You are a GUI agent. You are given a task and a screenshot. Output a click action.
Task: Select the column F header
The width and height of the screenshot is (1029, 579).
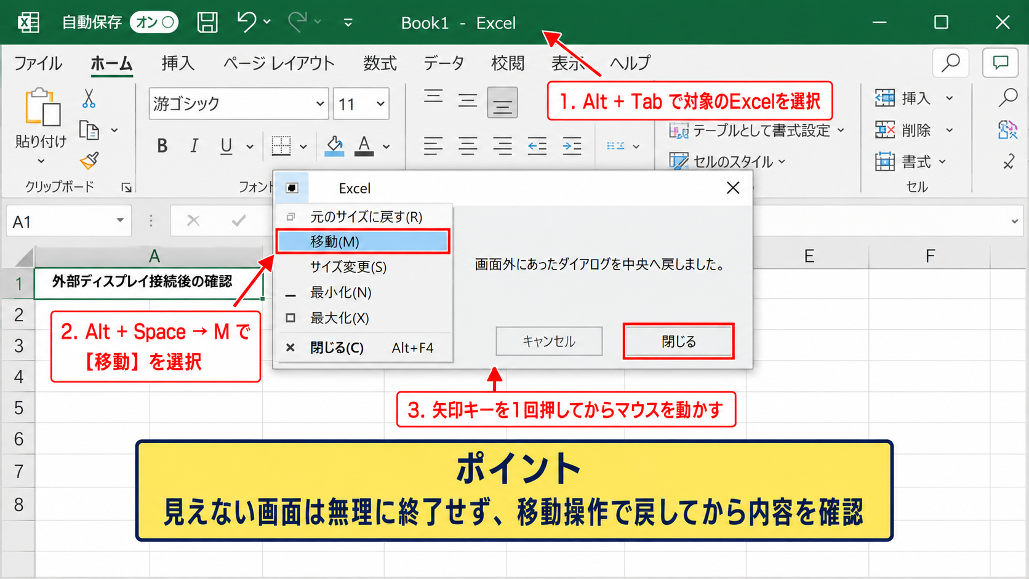[x=930, y=256]
